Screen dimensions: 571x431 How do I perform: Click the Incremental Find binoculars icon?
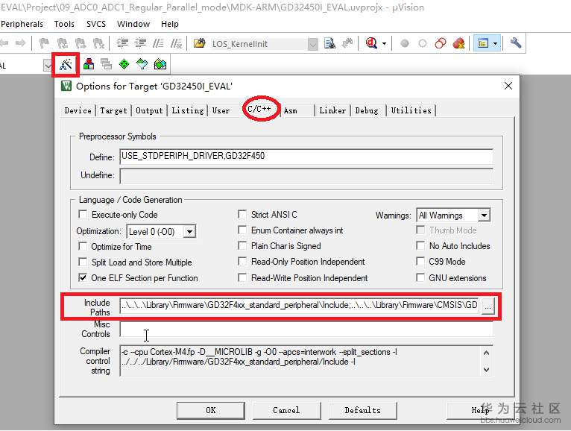tap(347, 43)
